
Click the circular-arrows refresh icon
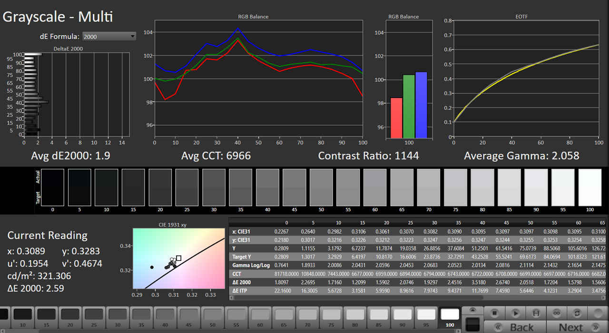click(578, 313)
